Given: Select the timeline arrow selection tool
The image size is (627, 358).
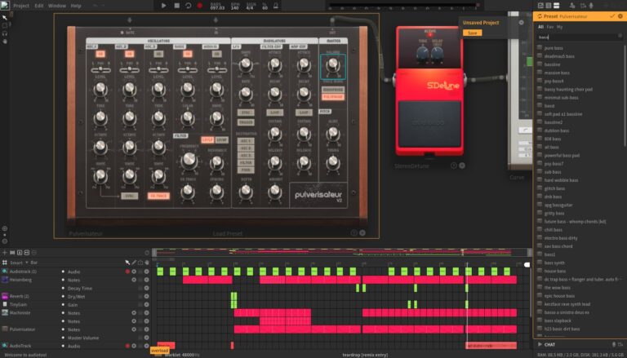Looking at the screenshot, I should tap(127, 263).
